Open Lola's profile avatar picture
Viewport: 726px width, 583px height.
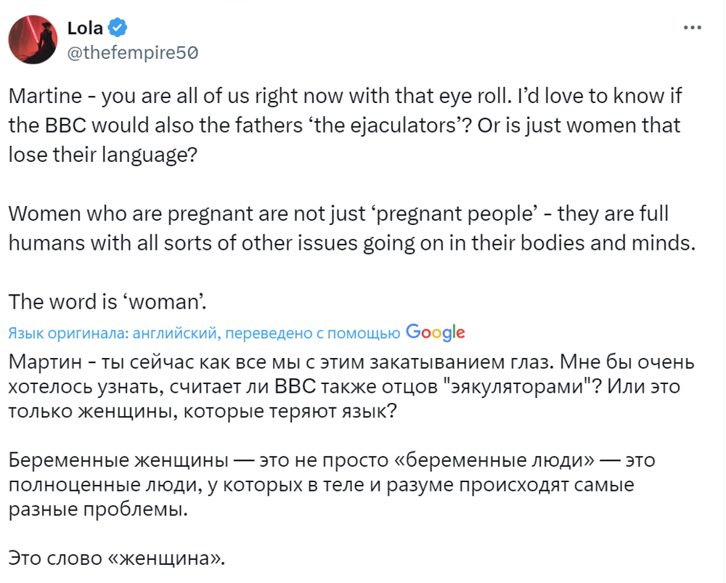(33, 39)
